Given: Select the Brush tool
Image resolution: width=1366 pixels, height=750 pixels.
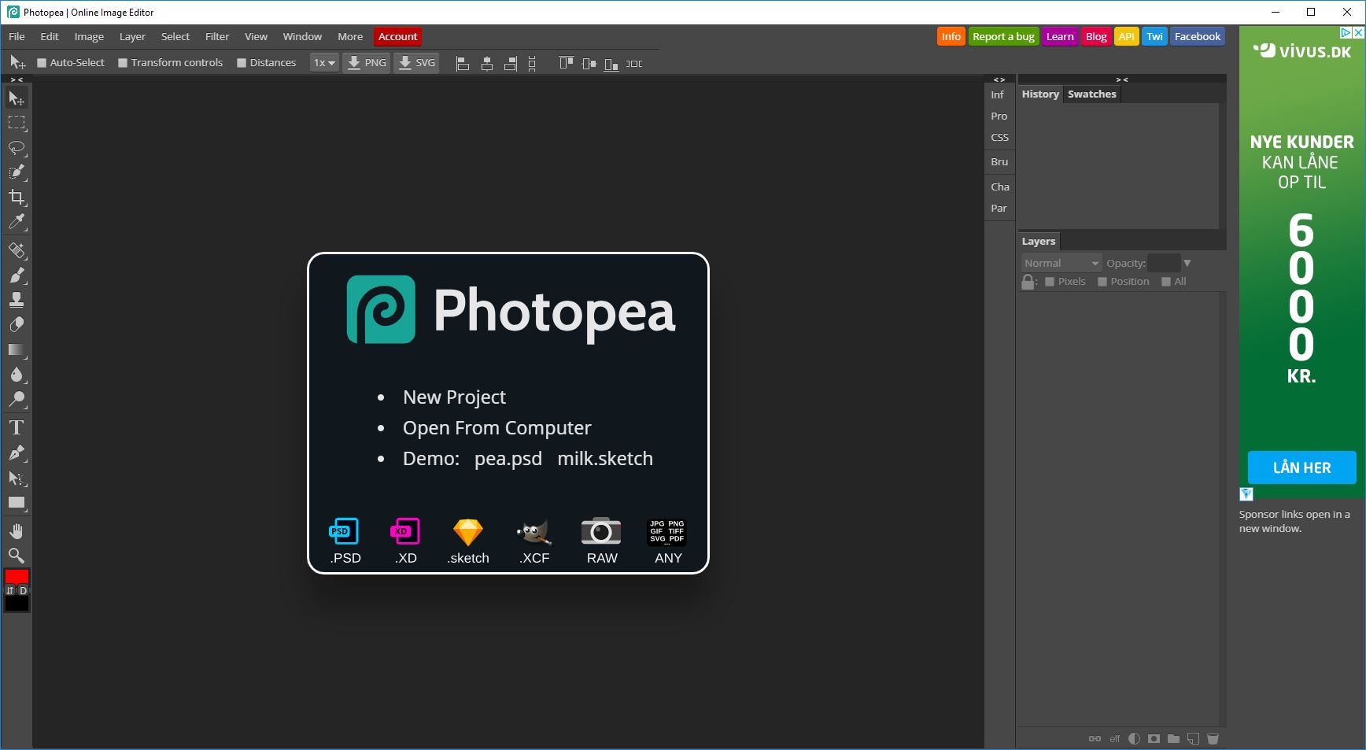Looking at the screenshot, I should pos(17,275).
